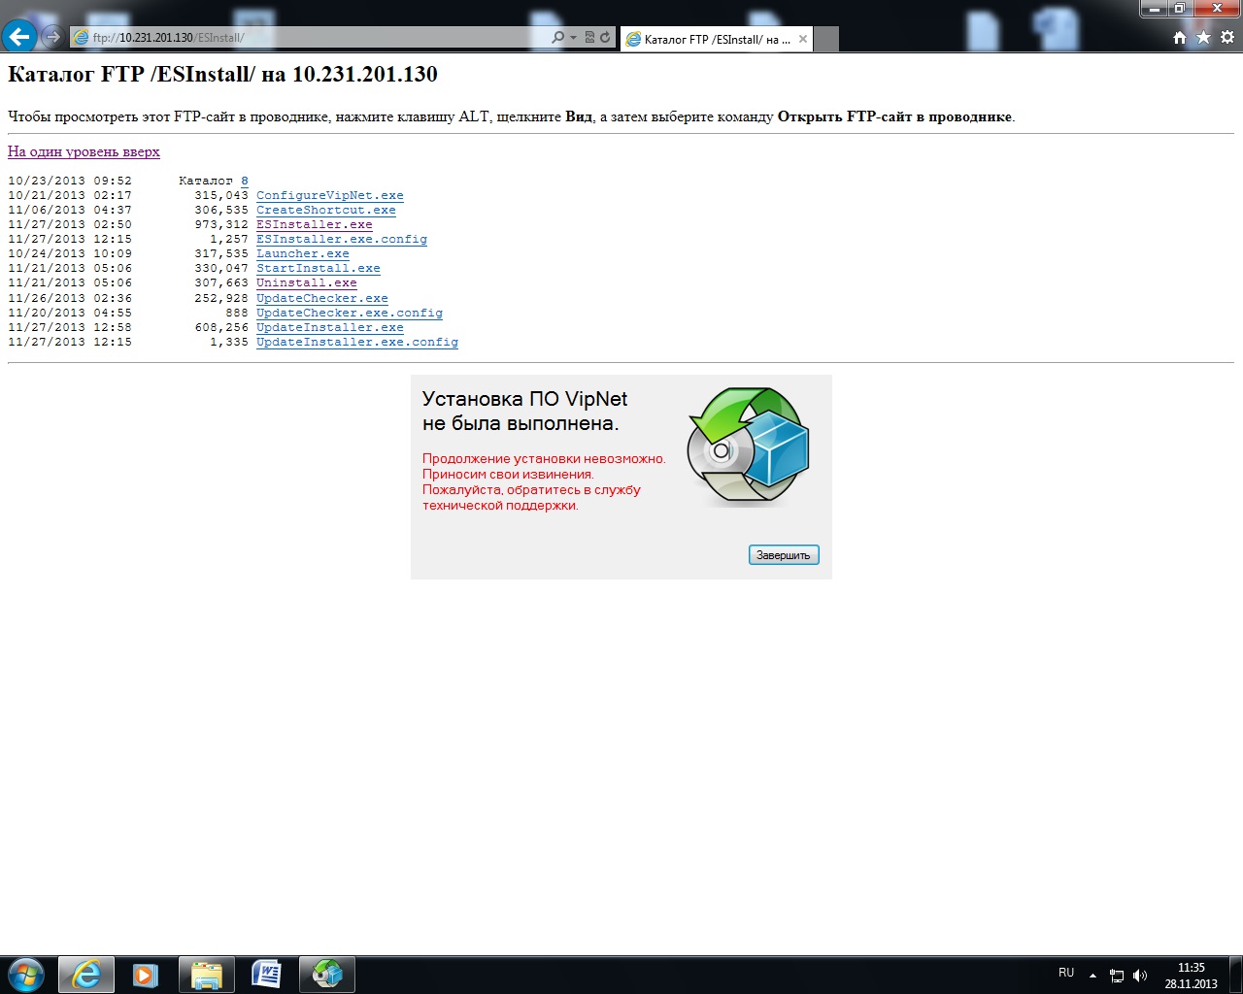Click the volume speaker tray icon
The width and height of the screenshot is (1243, 994).
[1140, 976]
